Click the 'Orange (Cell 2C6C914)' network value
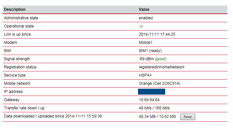Viewport: 233px width, 128px height. click(160, 83)
